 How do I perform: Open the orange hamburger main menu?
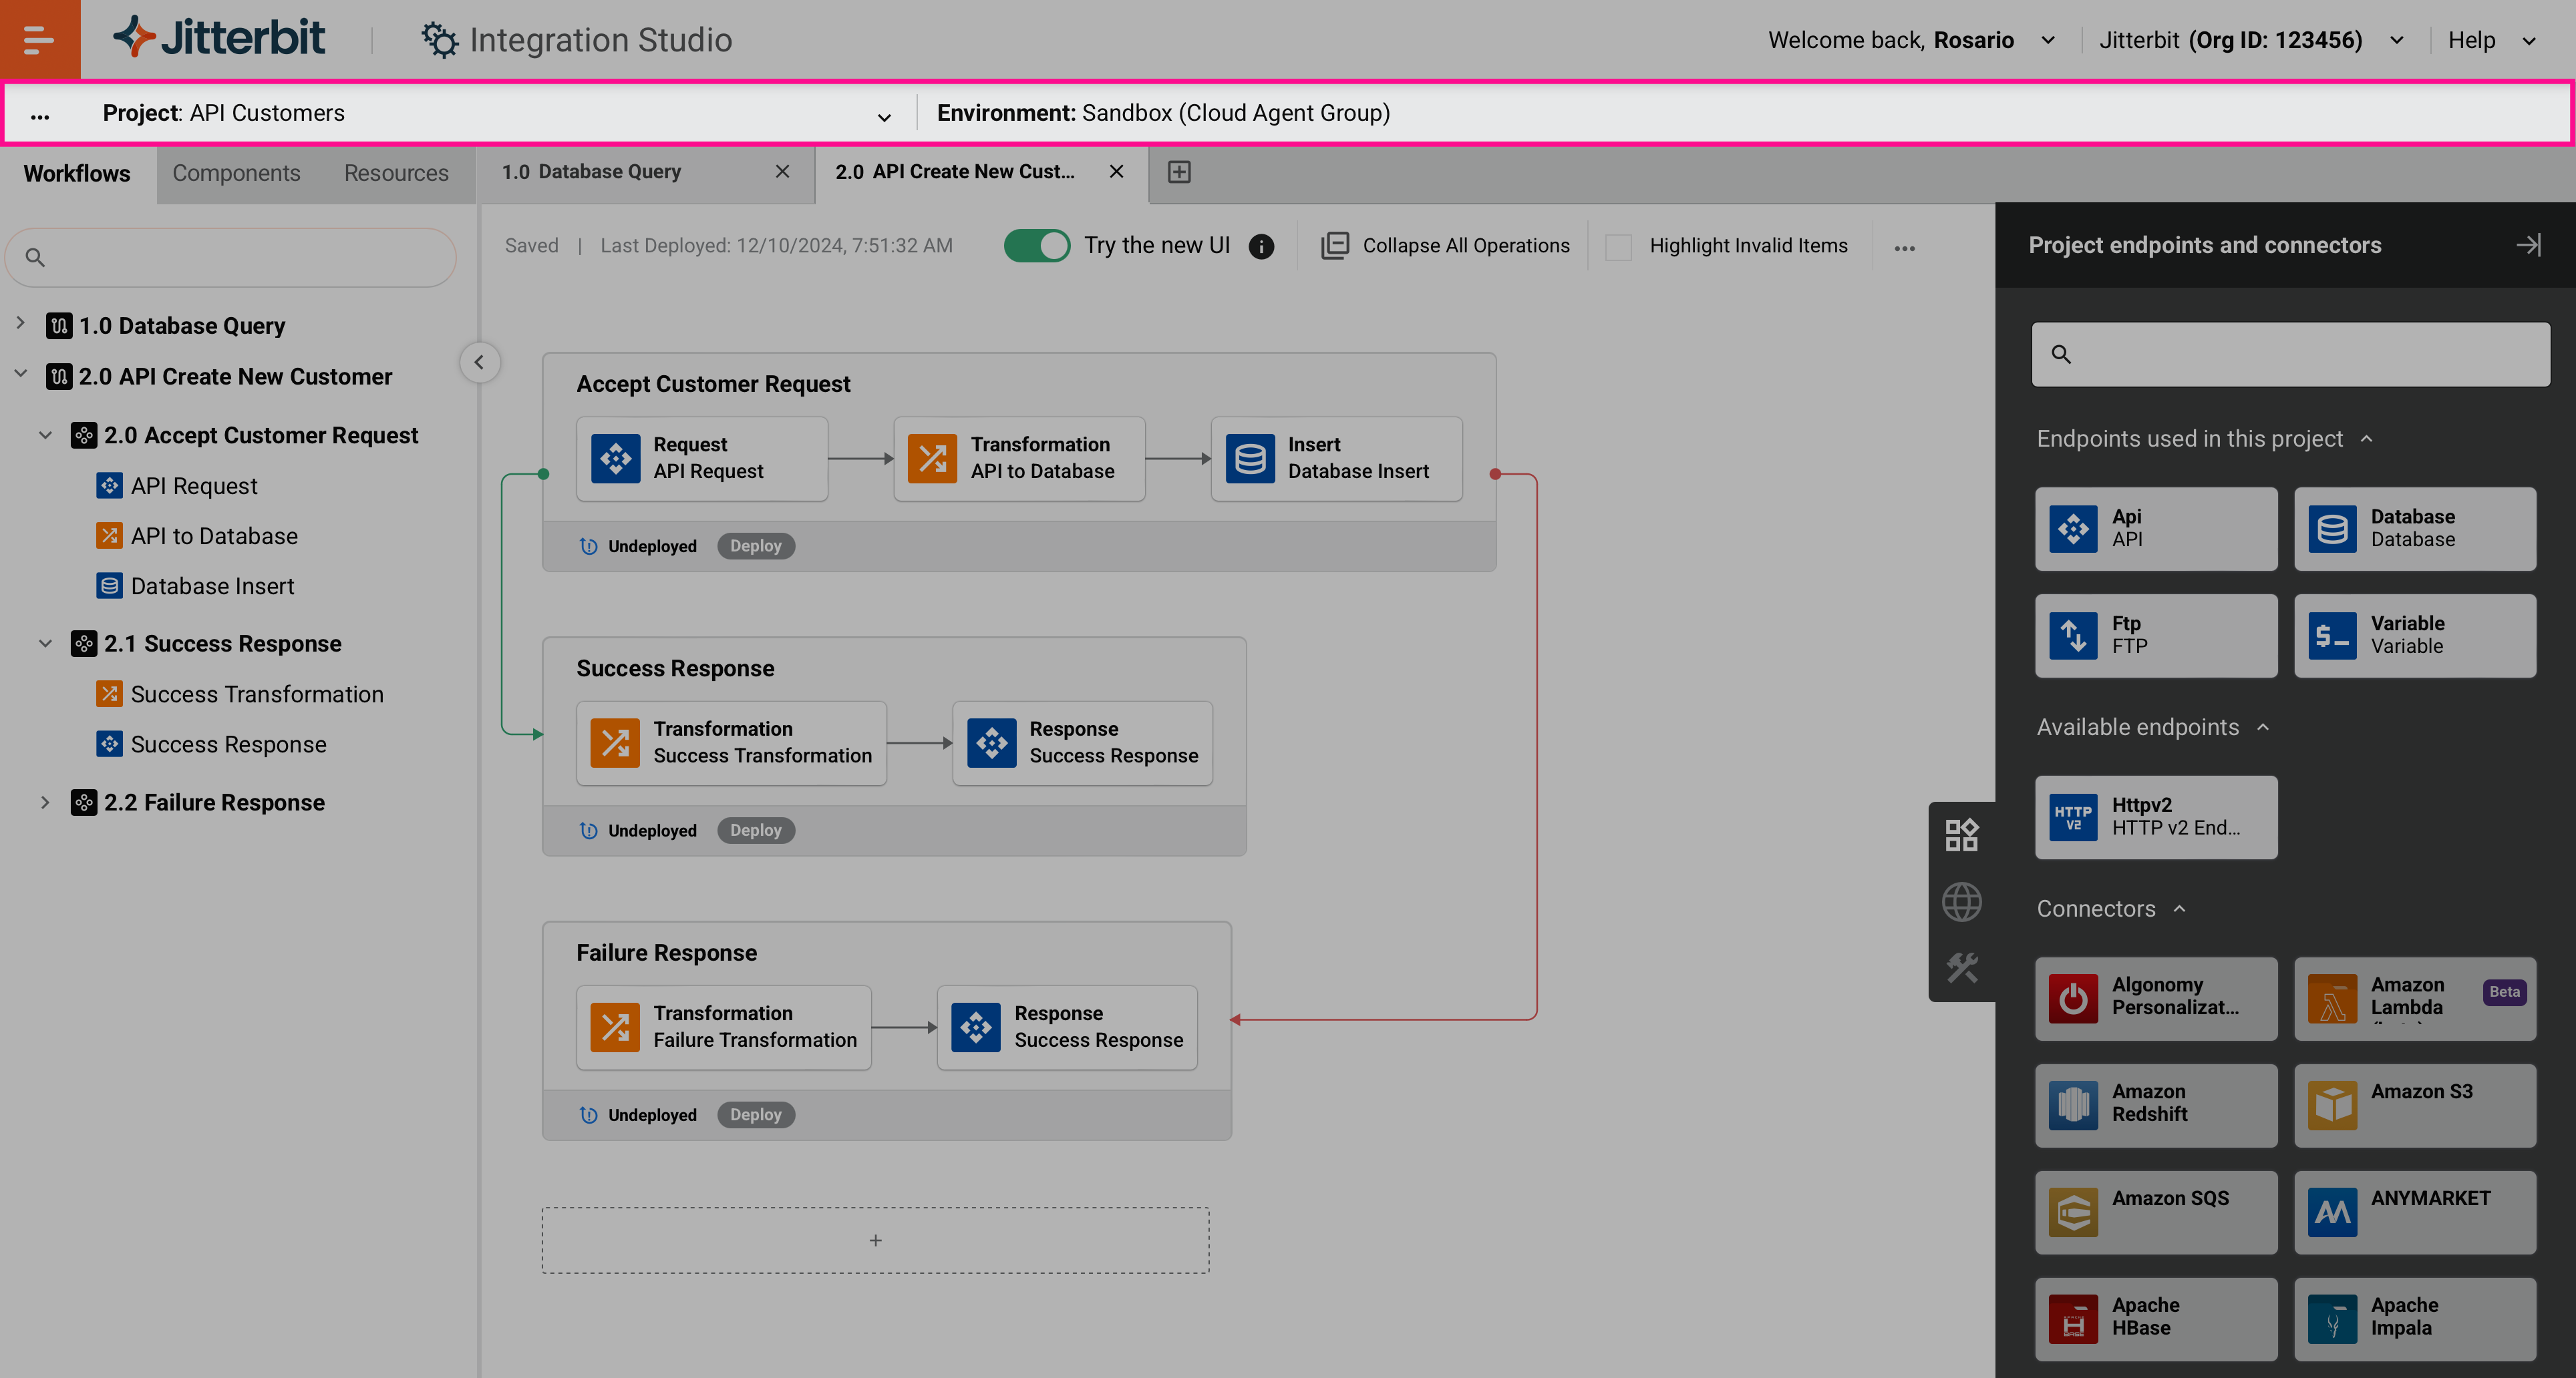click(x=39, y=39)
